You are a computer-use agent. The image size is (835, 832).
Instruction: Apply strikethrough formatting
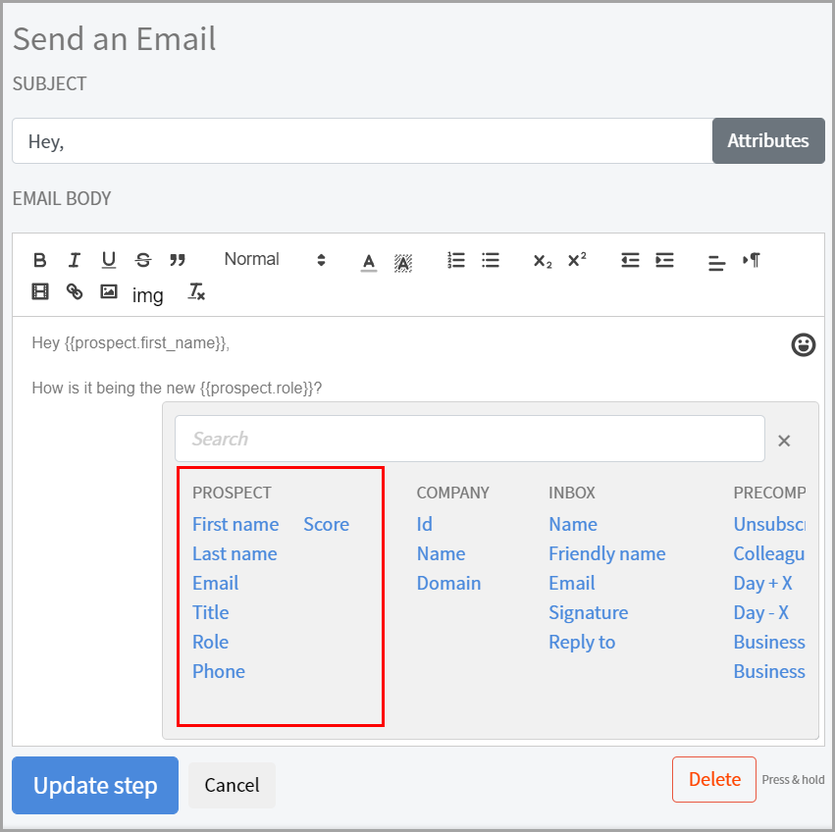click(143, 260)
